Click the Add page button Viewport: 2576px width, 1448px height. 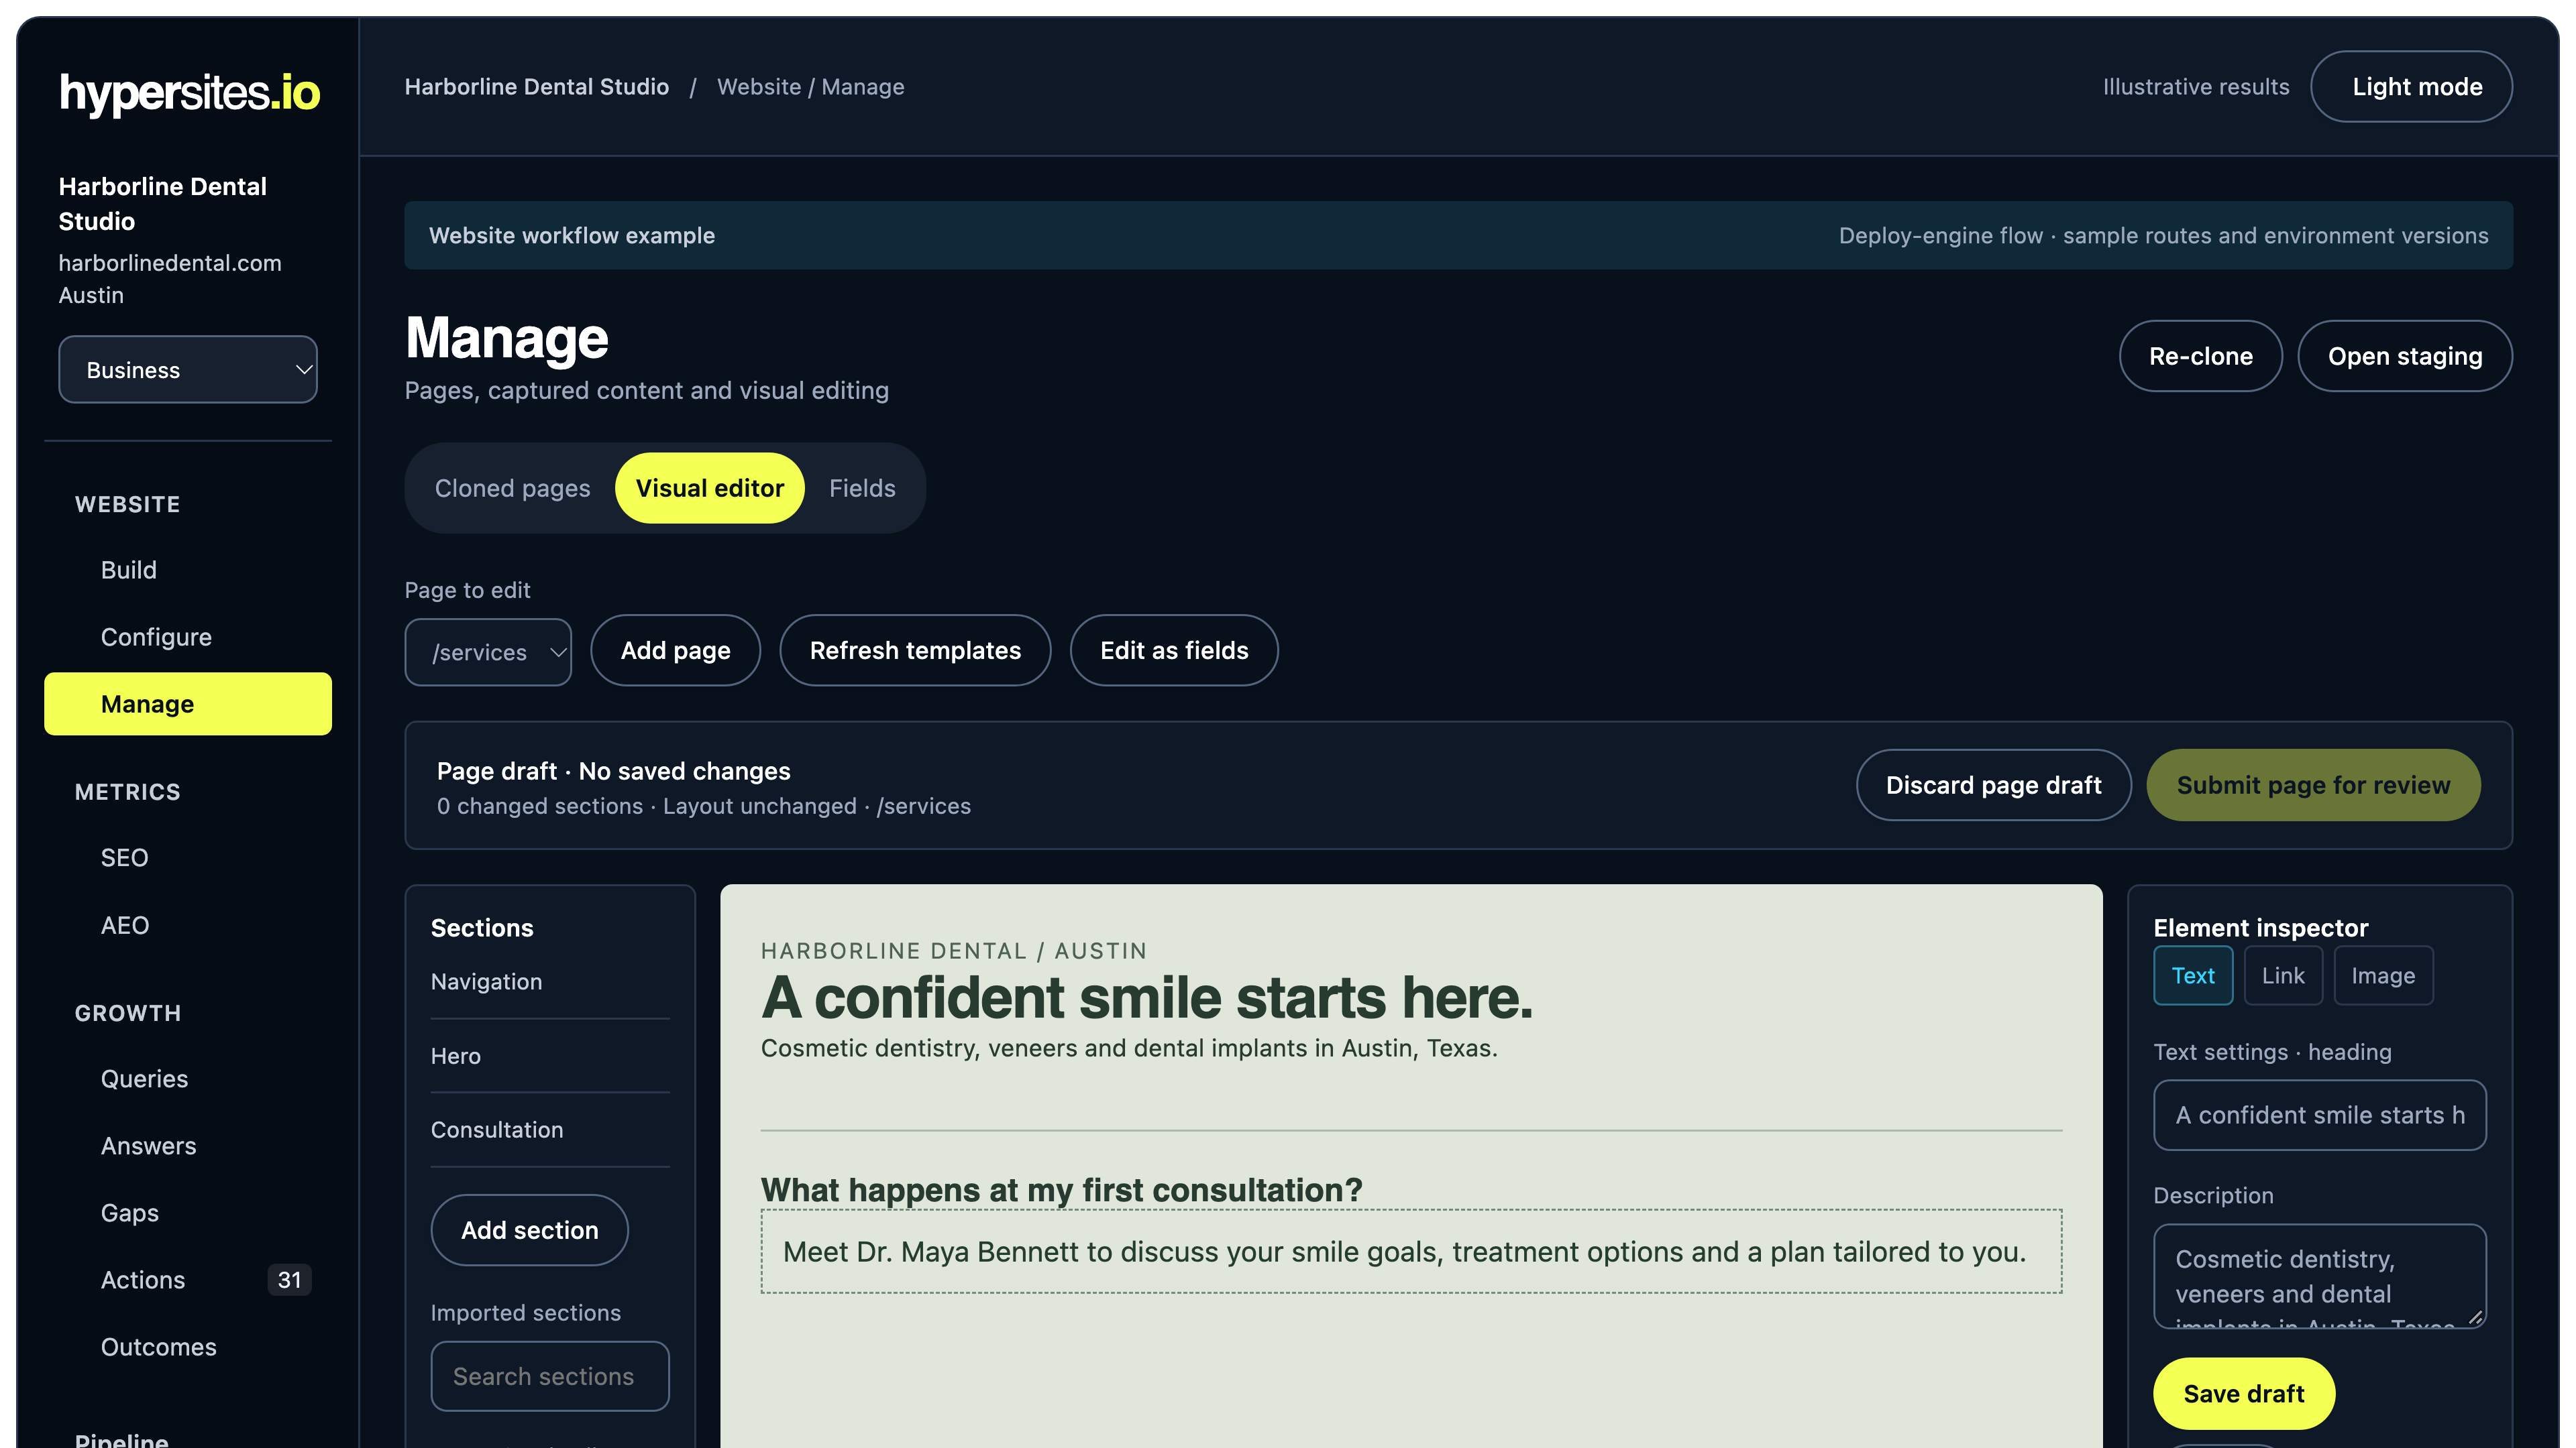[675, 650]
